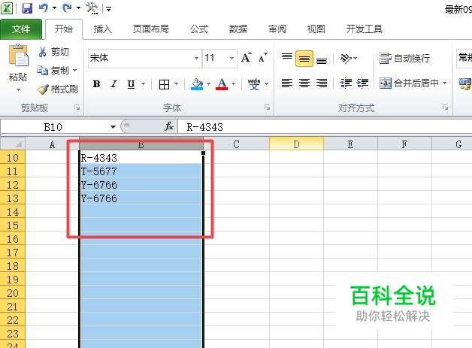This screenshot has height=348, width=472.
Task: Select row 16 header
Action: pos(13,239)
